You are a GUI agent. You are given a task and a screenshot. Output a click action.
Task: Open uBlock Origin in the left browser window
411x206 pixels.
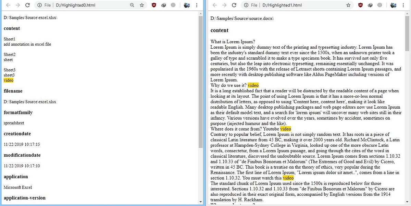pos(153,5)
